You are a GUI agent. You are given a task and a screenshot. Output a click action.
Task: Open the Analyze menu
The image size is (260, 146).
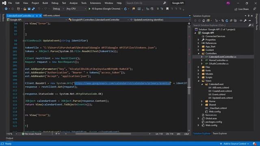pyautogui.click(x=74, y=3)
